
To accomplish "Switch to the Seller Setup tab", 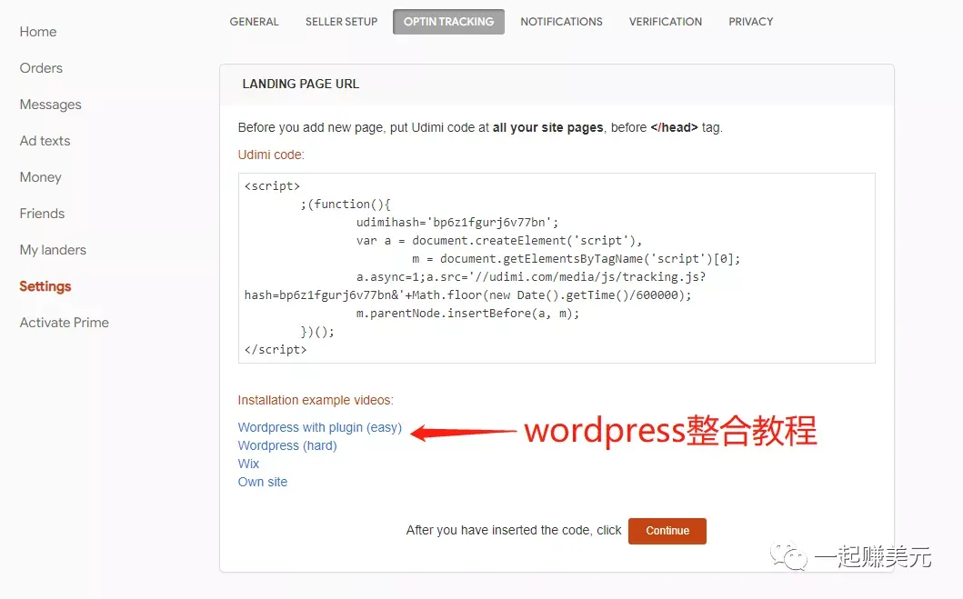I will [342, 22].
